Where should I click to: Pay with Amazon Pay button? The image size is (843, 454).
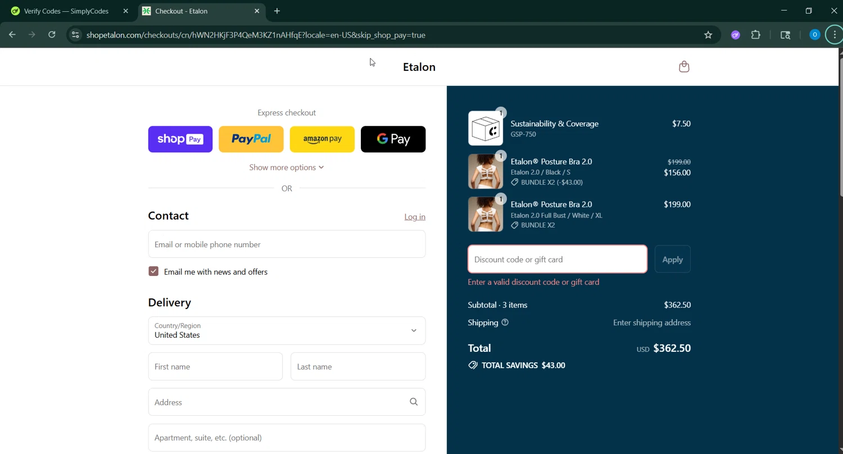click(322, 139)
